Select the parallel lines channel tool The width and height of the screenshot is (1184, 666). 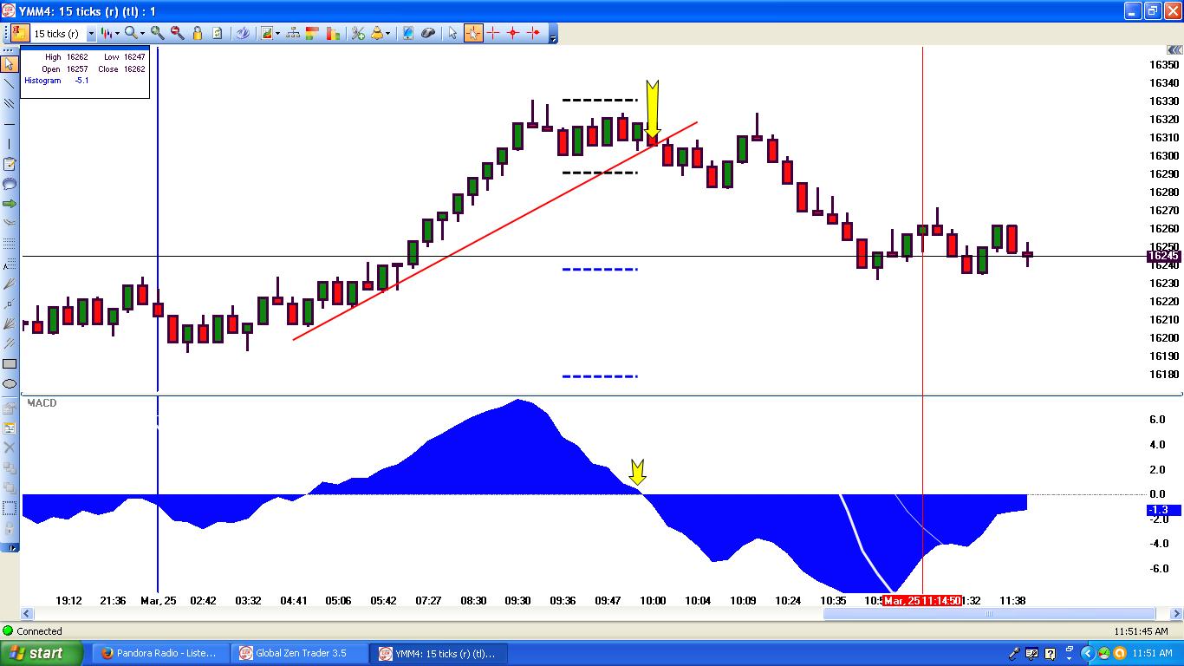pyautogui.click(x=10, y=104)
